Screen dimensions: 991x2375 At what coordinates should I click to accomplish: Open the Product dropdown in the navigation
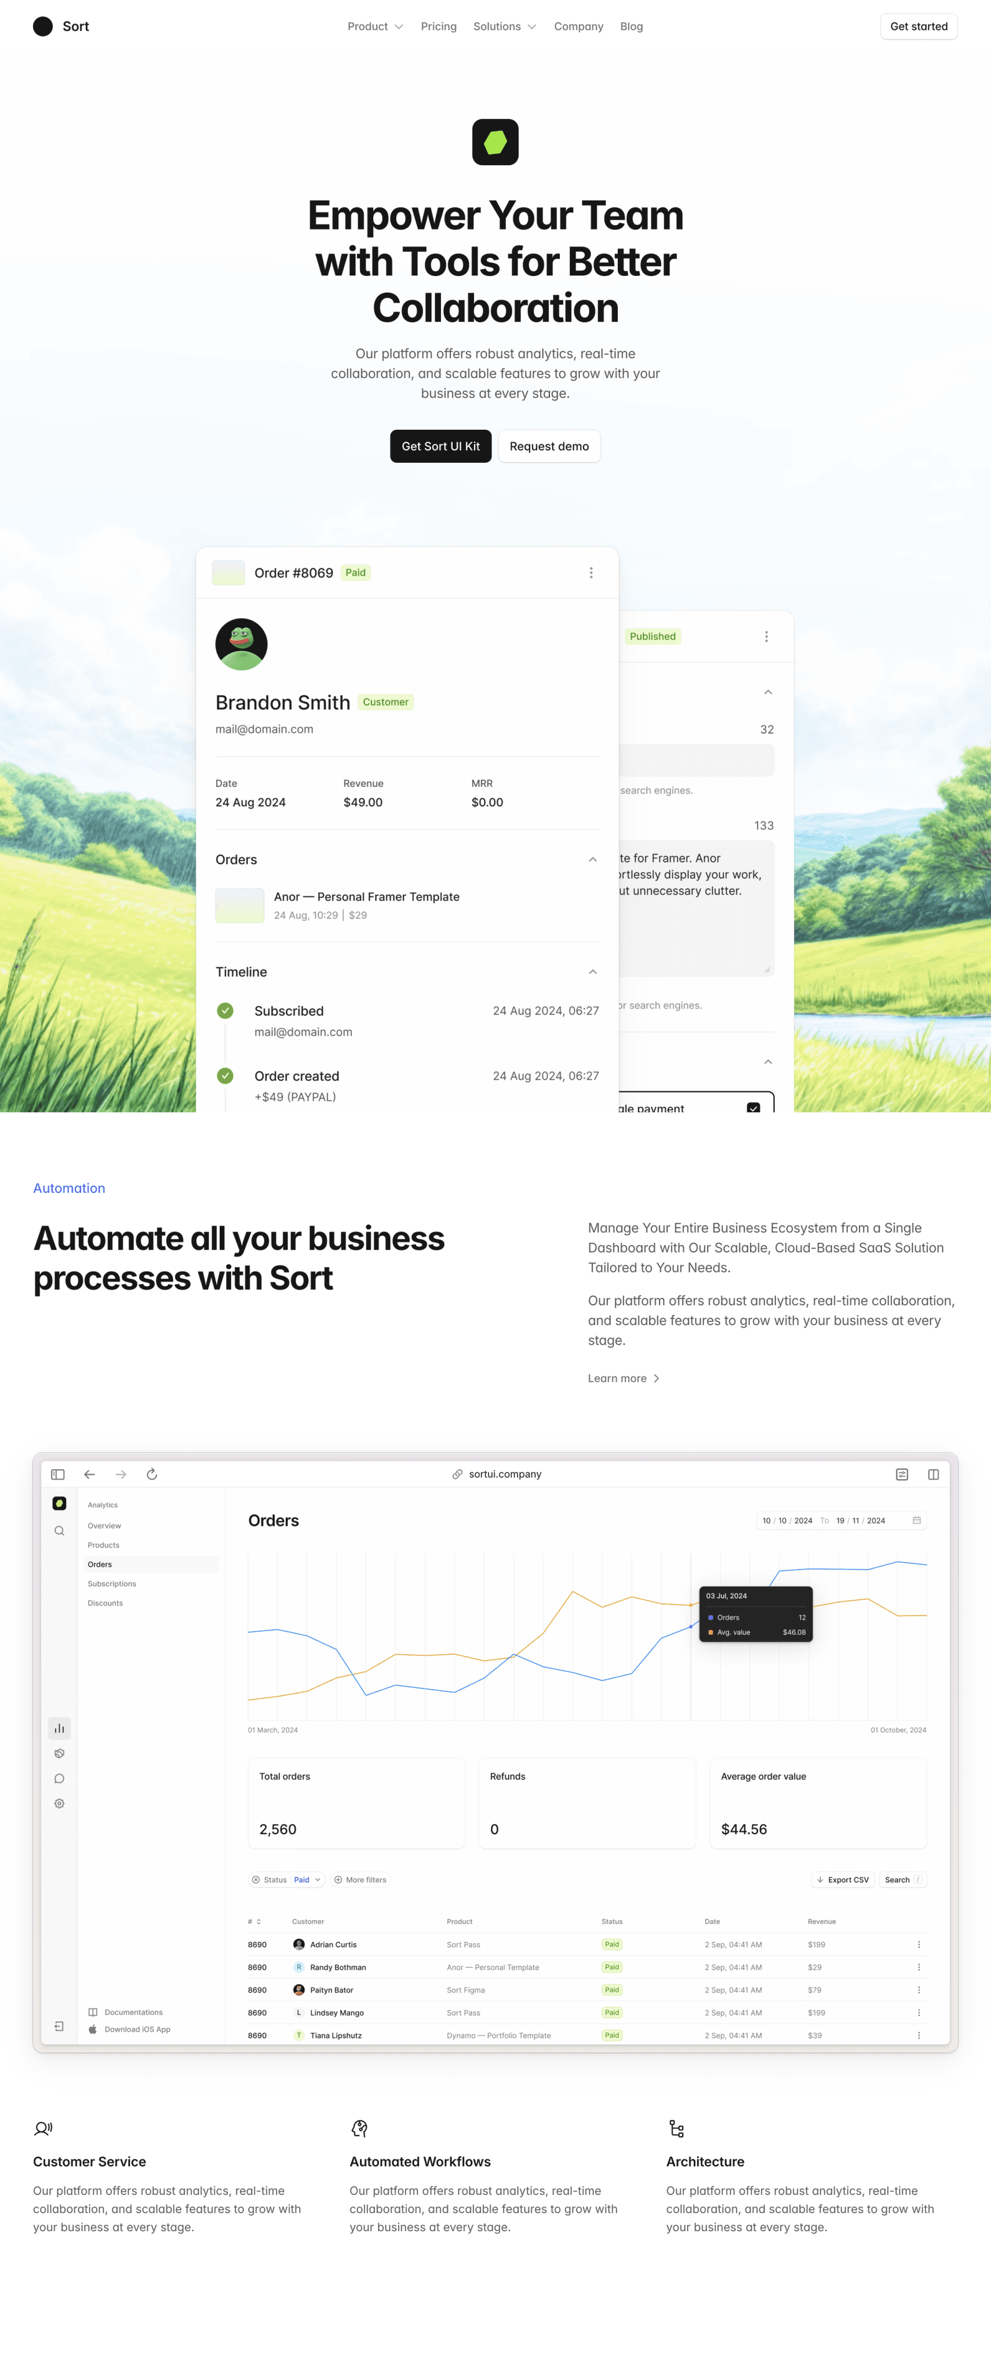375,26
